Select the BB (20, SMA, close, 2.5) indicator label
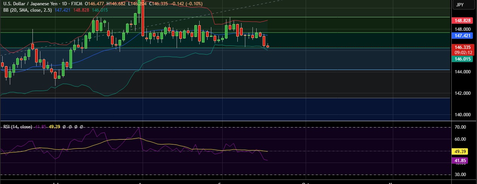477x184 pixels. 28,10
